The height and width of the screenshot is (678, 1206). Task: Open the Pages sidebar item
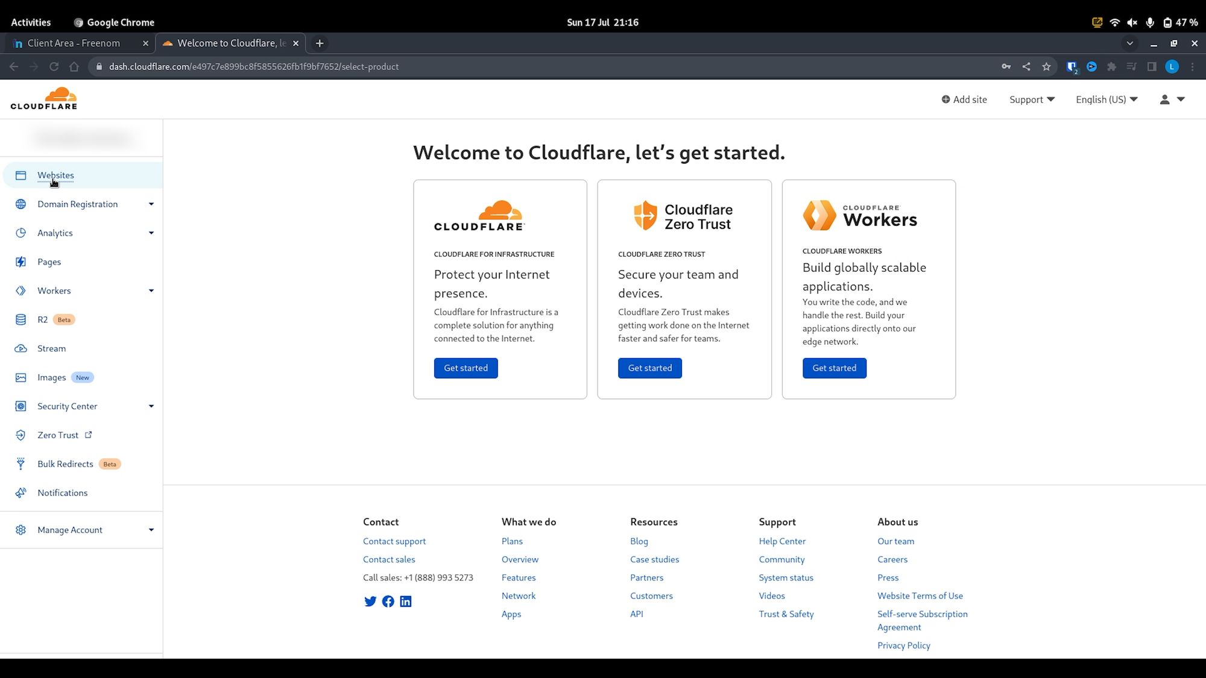point(82,262)
